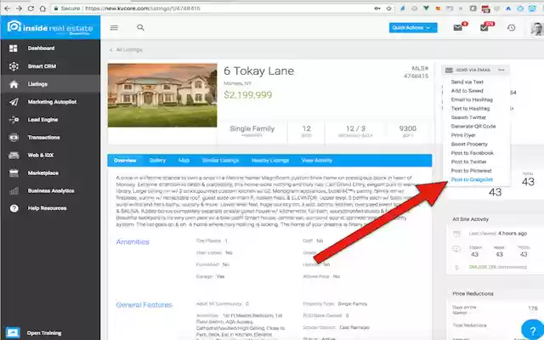The width and height of the screenshot is (544, 340).
Task: Choose Search Twitter option
Action: click(x=468, y=117)
